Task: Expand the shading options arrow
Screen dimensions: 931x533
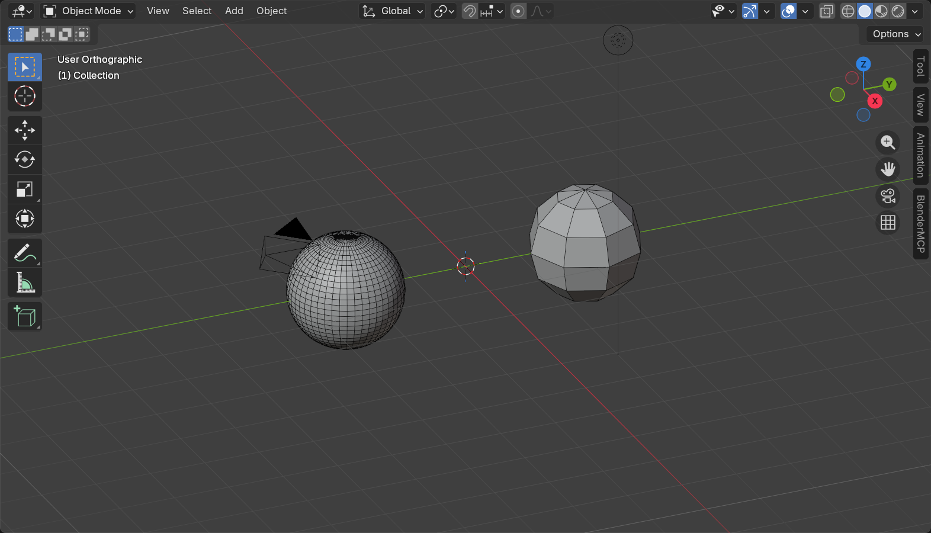Action: [915, 11]
